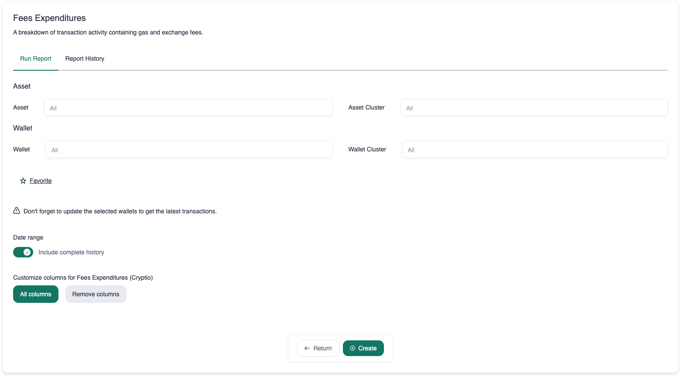The image size is (681, 377).
Task: Click the plus circle icon in Create
Action: pyautogui.click(x=352, y=348)
